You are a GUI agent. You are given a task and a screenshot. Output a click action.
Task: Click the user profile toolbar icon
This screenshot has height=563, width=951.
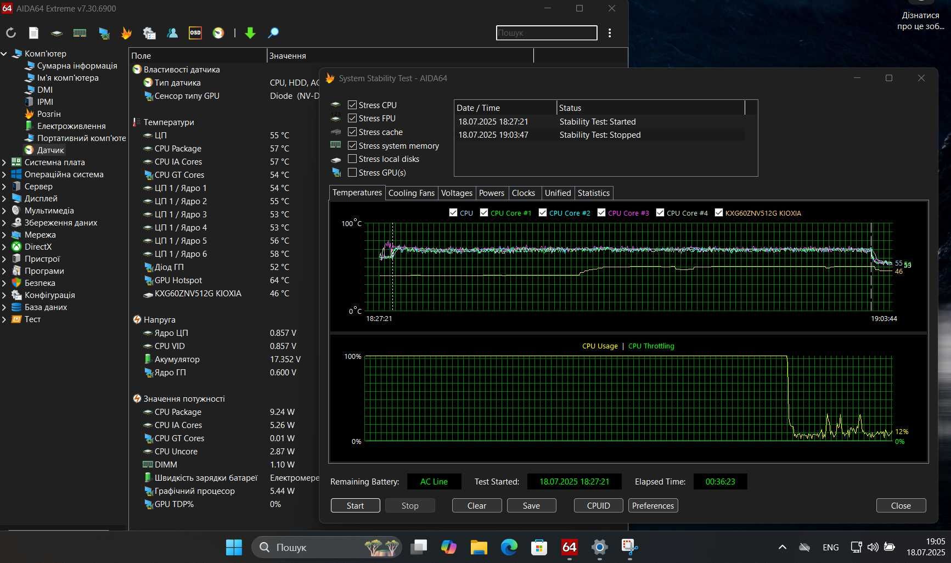(172, 33)
